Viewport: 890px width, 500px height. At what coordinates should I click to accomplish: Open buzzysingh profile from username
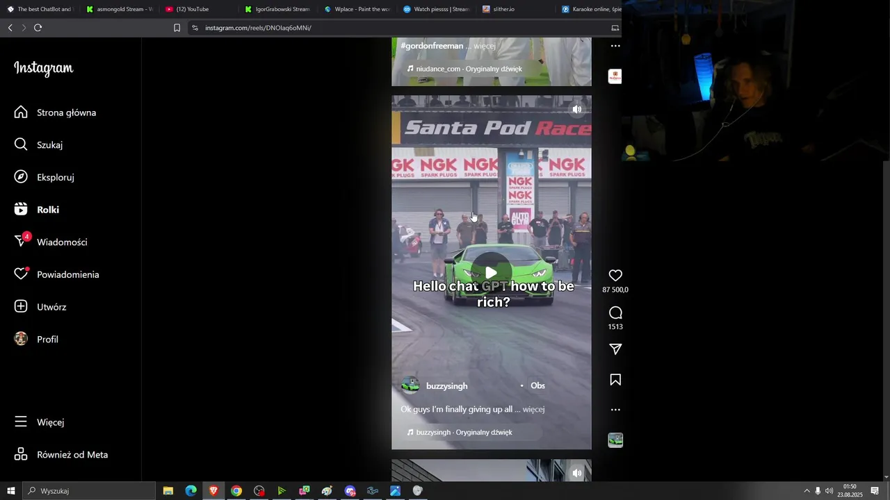(x=446, y=385)
